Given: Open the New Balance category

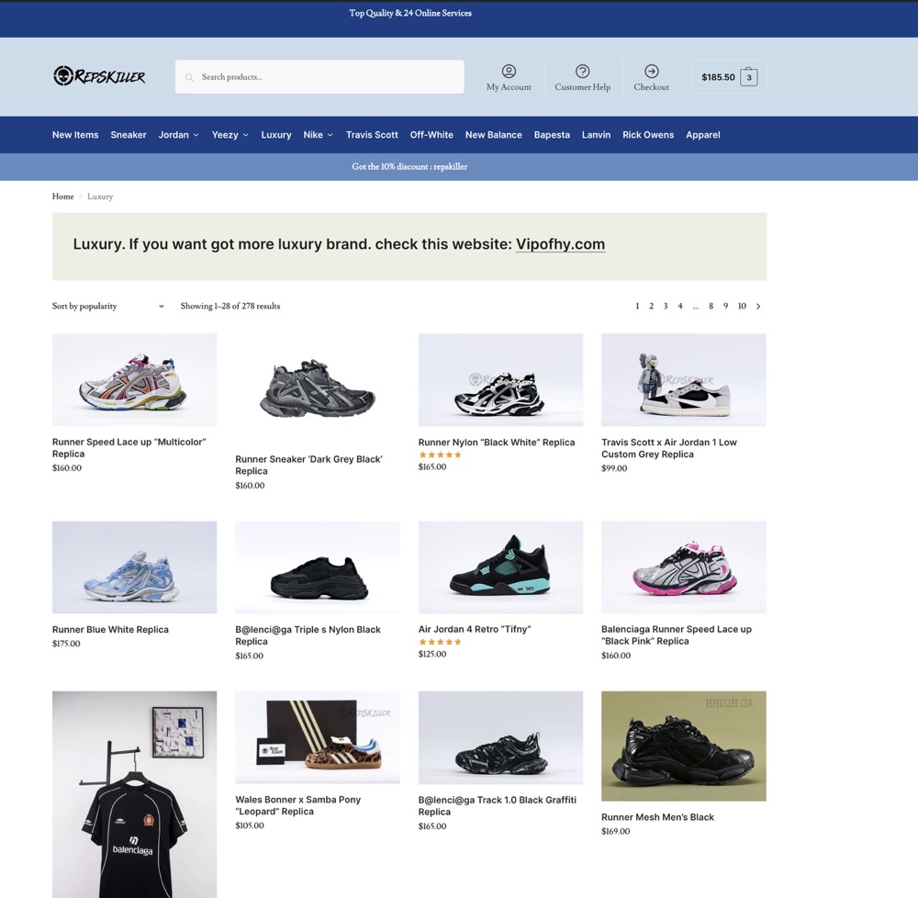Looking at the screenshot, I should click(493, 135).
